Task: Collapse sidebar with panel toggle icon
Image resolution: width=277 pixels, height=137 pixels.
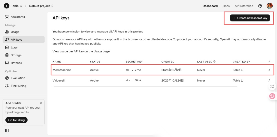Action: tap(7, 131)
